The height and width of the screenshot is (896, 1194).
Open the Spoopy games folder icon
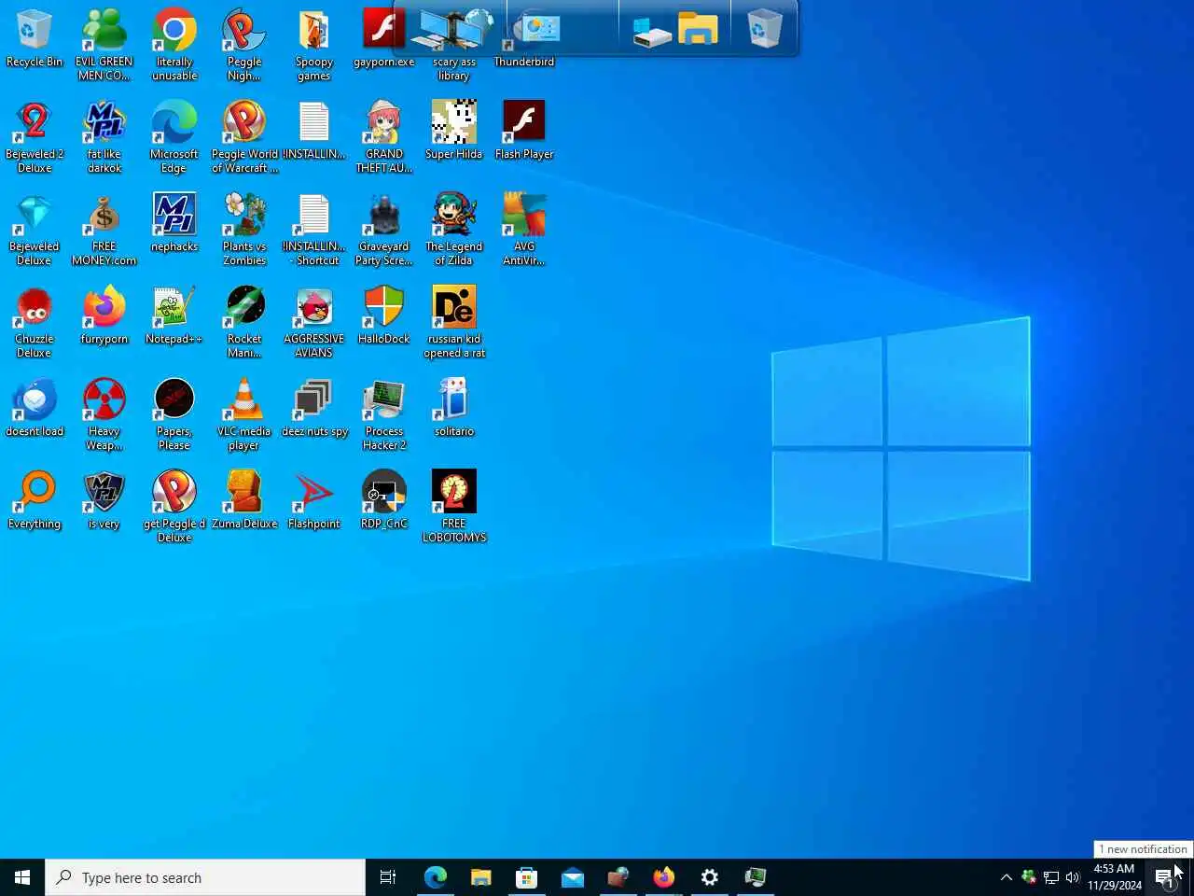pyautogui.click(x=314, y=45)
